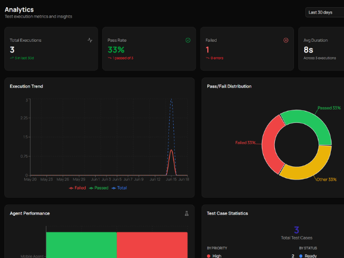Click the 'Other 33%' donut label

coord(327,179)
